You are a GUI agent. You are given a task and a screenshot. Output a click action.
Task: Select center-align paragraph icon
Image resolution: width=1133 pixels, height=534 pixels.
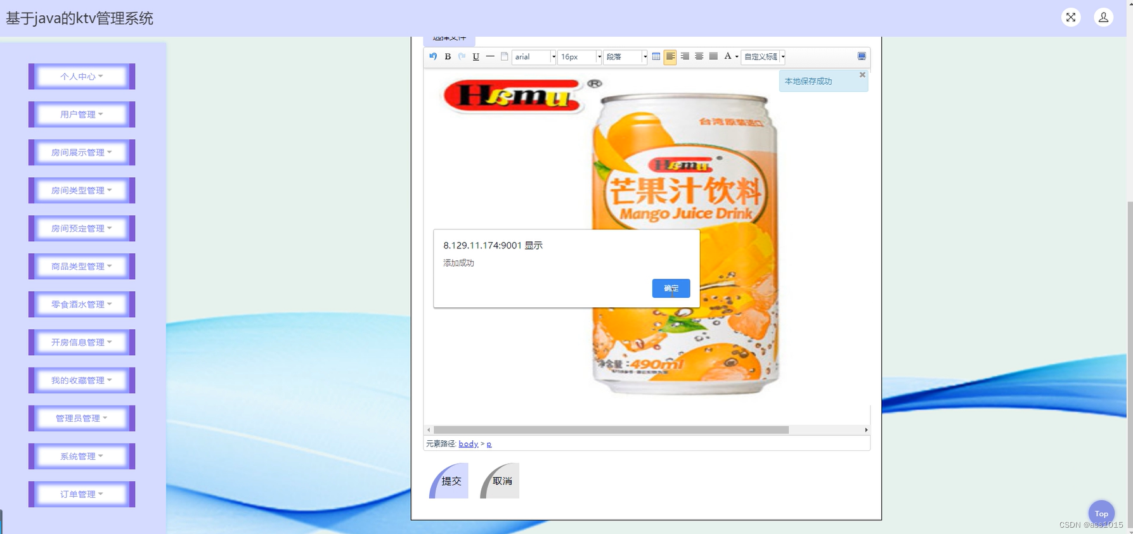coord(699,56)
